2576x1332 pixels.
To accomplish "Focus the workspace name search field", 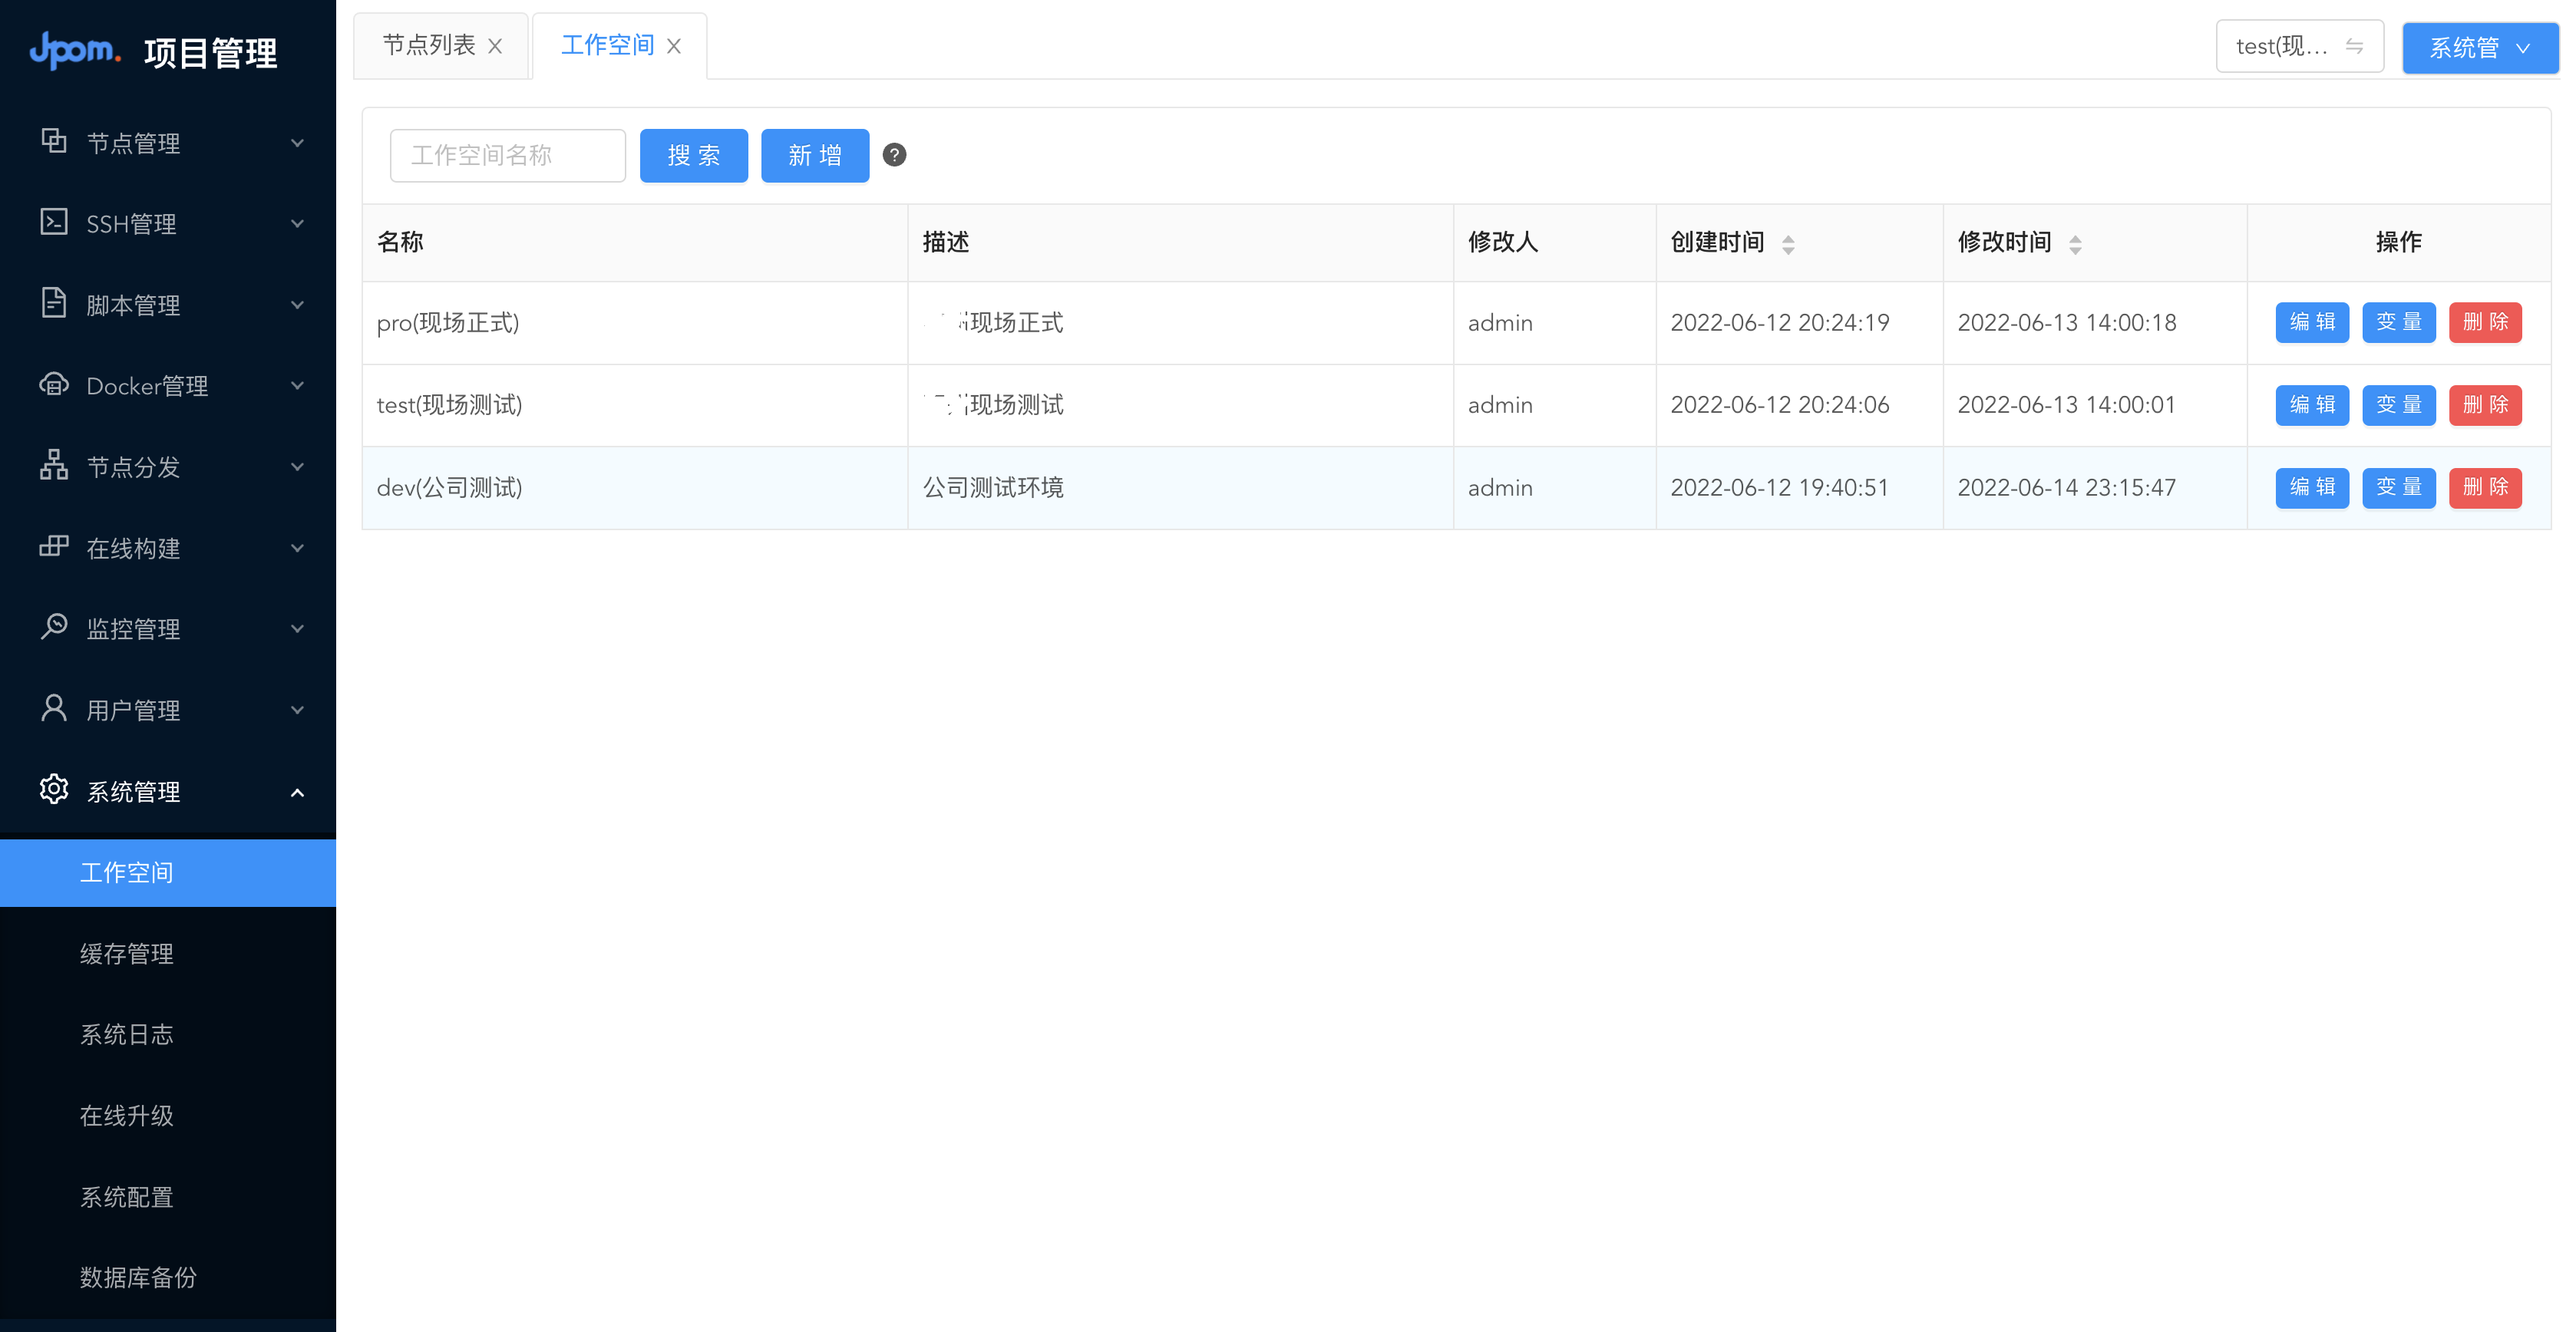I will point(507,155).
